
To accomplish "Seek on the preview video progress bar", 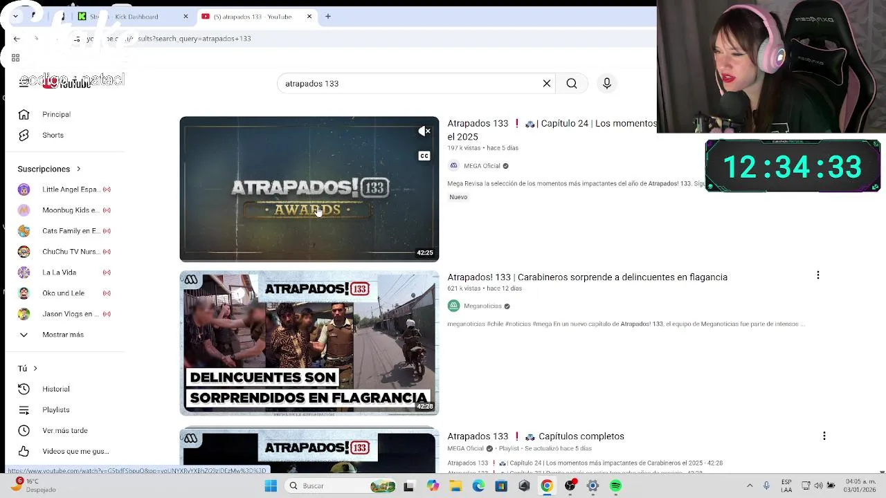I will (309, 261).
